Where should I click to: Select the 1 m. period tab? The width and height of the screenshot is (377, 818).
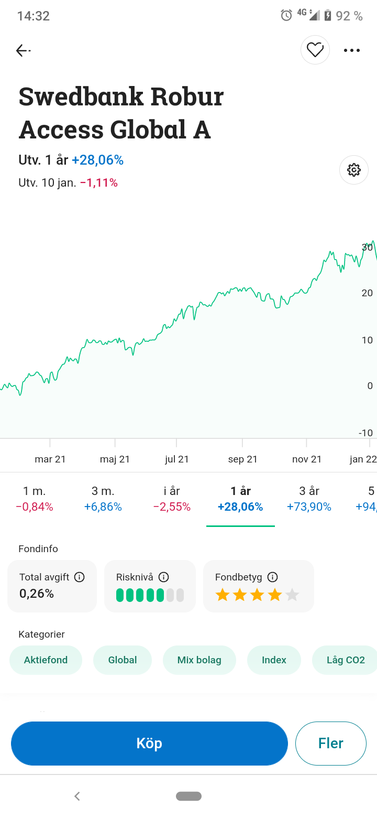[x=35, y=499]
